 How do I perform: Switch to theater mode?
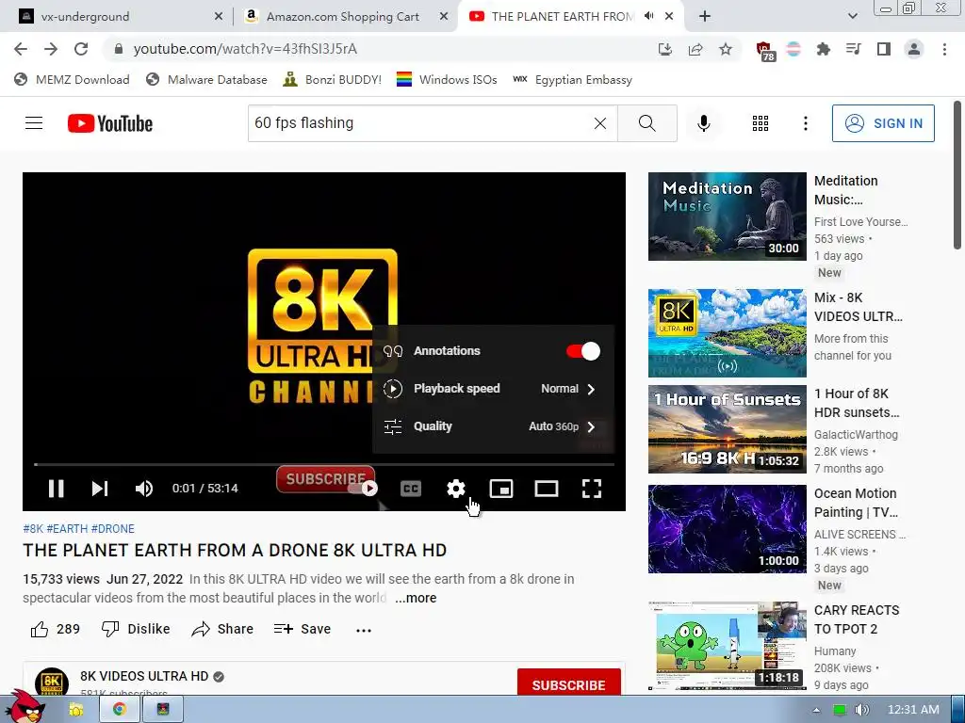coord(546,489)
